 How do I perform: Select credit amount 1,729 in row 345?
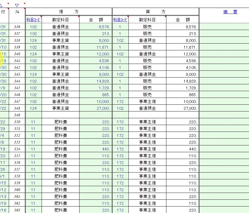tap(183, 88)
